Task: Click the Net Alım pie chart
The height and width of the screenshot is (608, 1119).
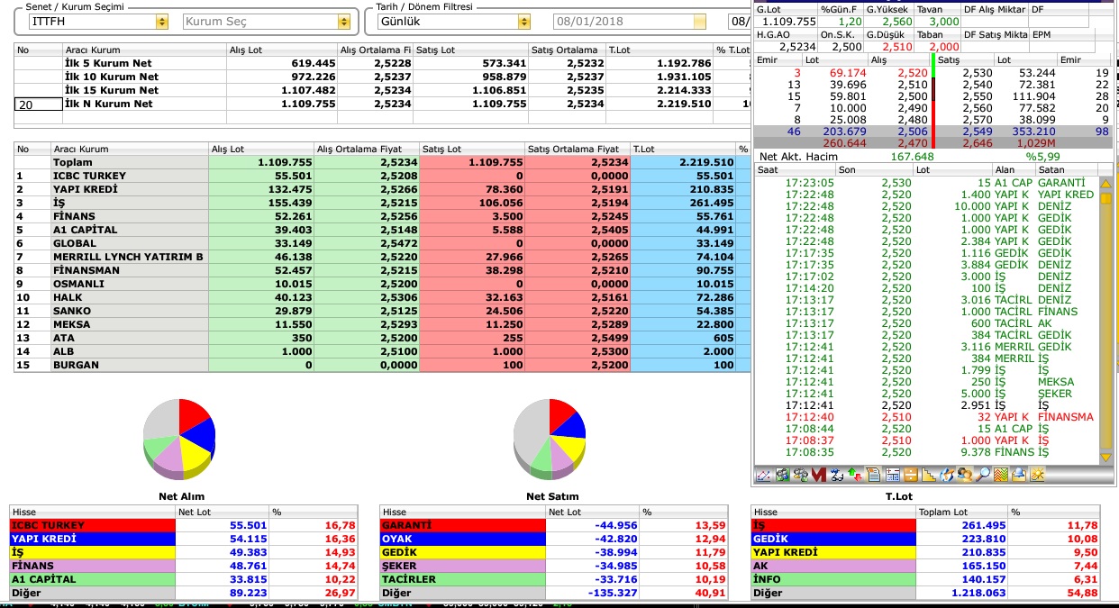Action: 179,438
